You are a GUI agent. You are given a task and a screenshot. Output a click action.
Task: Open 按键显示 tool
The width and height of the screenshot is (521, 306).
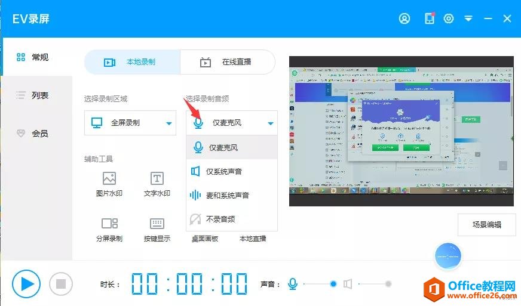(157, 230)
